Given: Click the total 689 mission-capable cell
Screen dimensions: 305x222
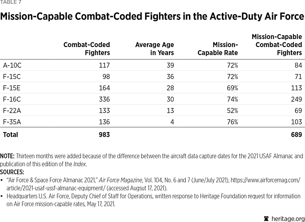Looking at the screenshot, I should 295,134.
